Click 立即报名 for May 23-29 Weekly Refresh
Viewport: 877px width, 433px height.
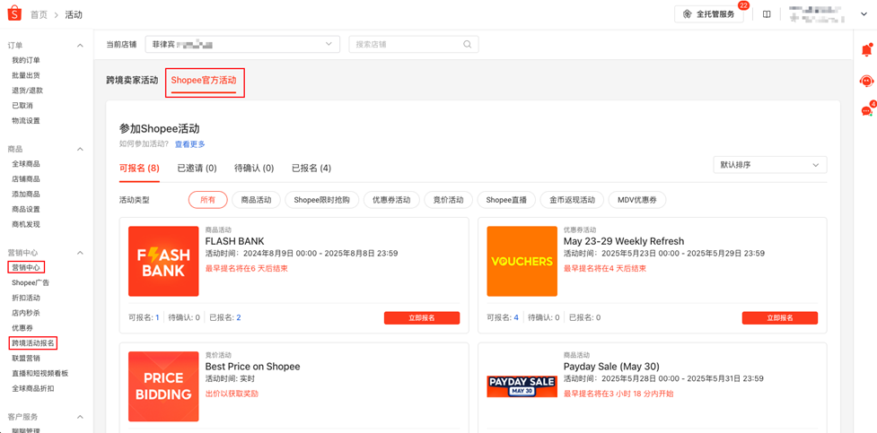780,318
